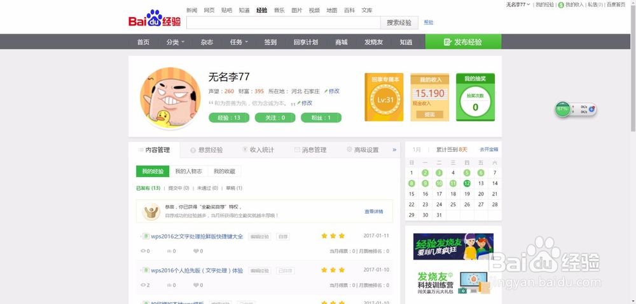Open the 无名李77 account dropdown at top

pos(518,4)
